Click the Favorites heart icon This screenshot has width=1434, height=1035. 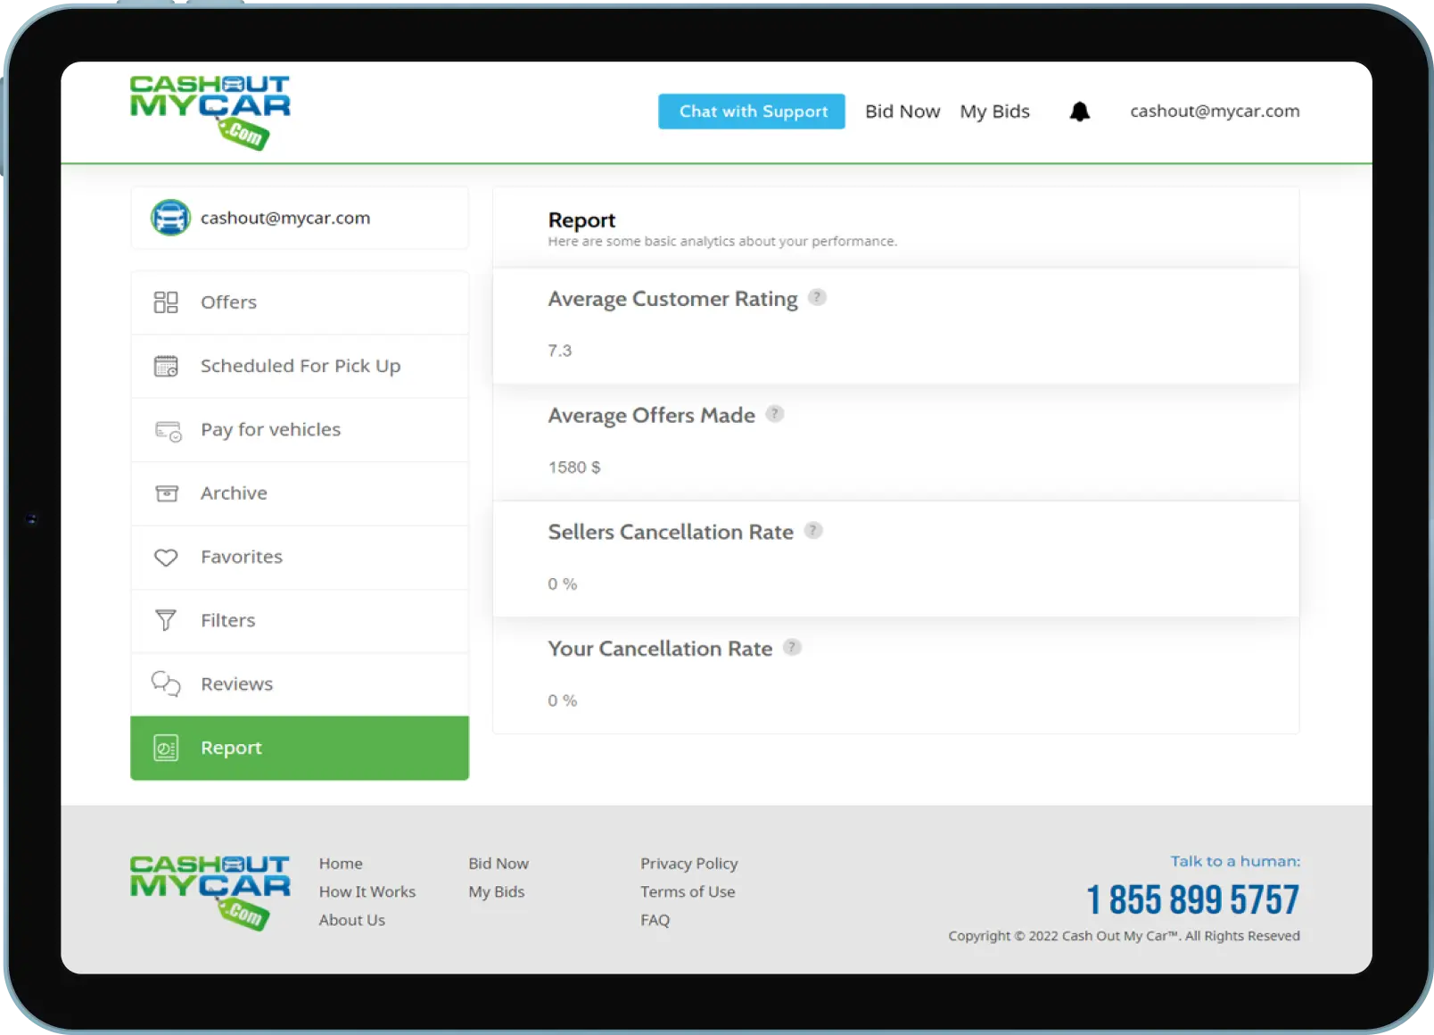166,558
